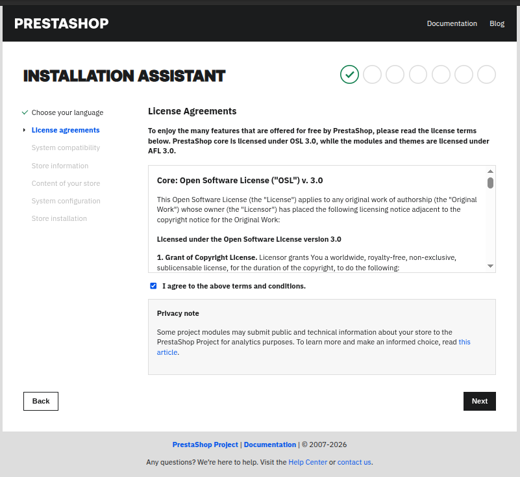Image resolution: width=520 pixels, height=477 pixels.
Task: Click the fourth progress step circle
Action: click(x=418, y=75)
